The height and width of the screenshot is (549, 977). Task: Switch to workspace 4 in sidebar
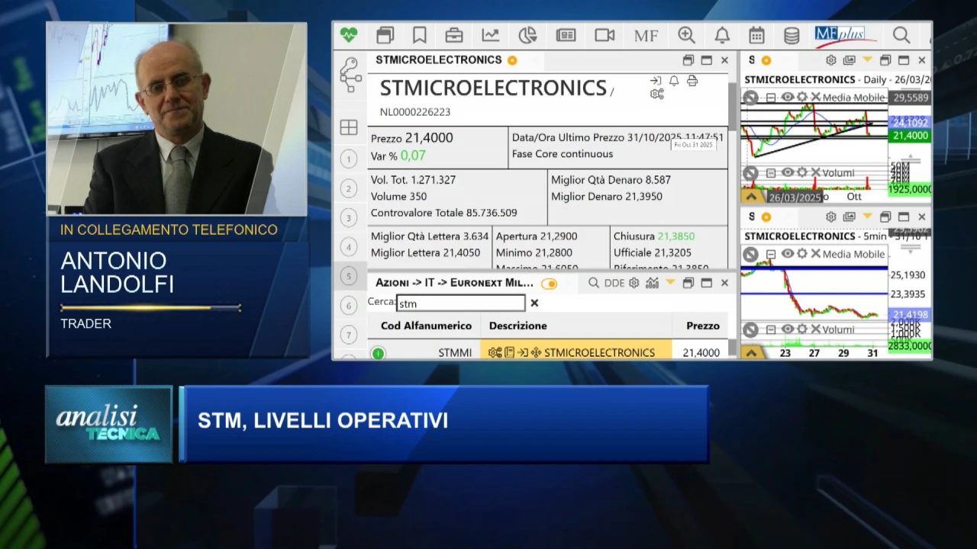point(349,247)
